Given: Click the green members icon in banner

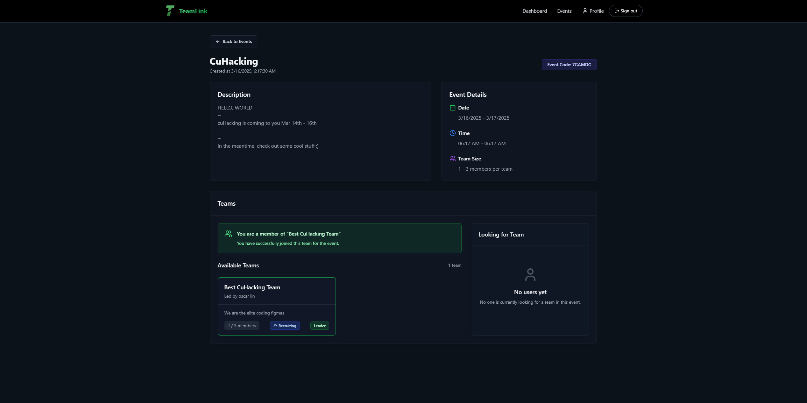Looking at the screenshot, I should 228,234.
